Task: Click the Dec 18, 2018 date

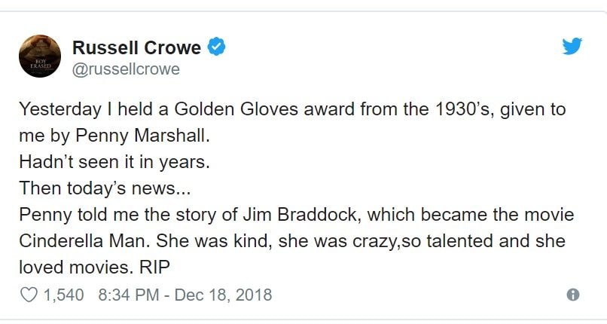Action: (223, 295)
